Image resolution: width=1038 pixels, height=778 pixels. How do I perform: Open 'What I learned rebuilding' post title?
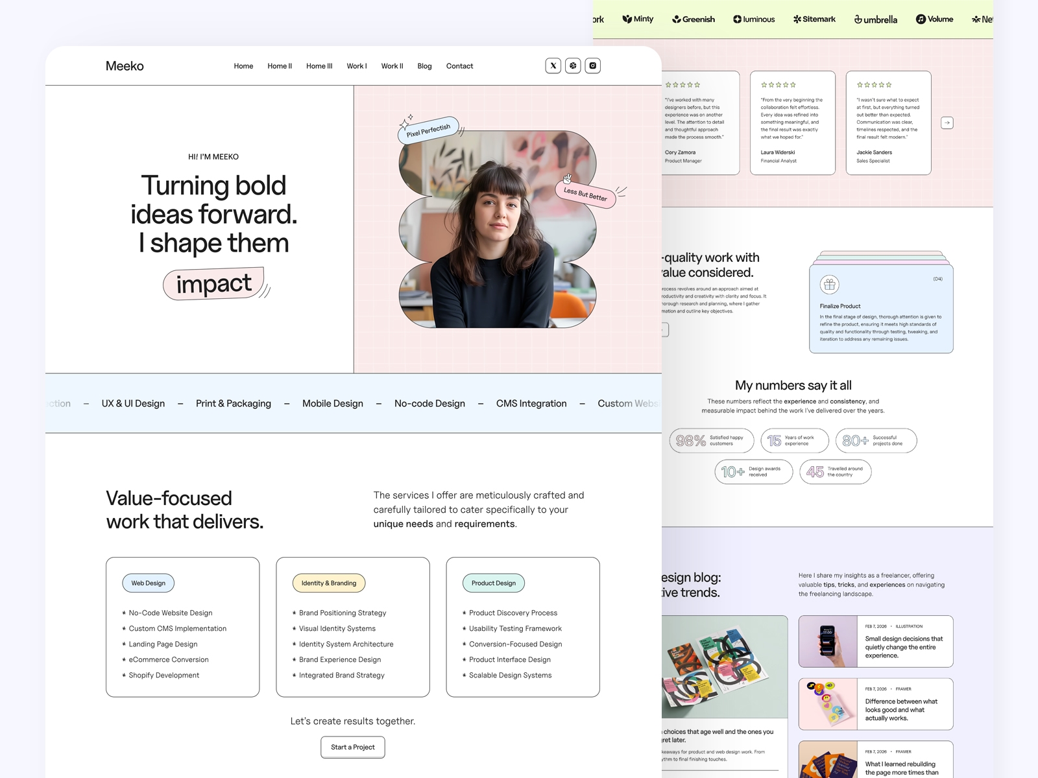click(x=902, y=768)
